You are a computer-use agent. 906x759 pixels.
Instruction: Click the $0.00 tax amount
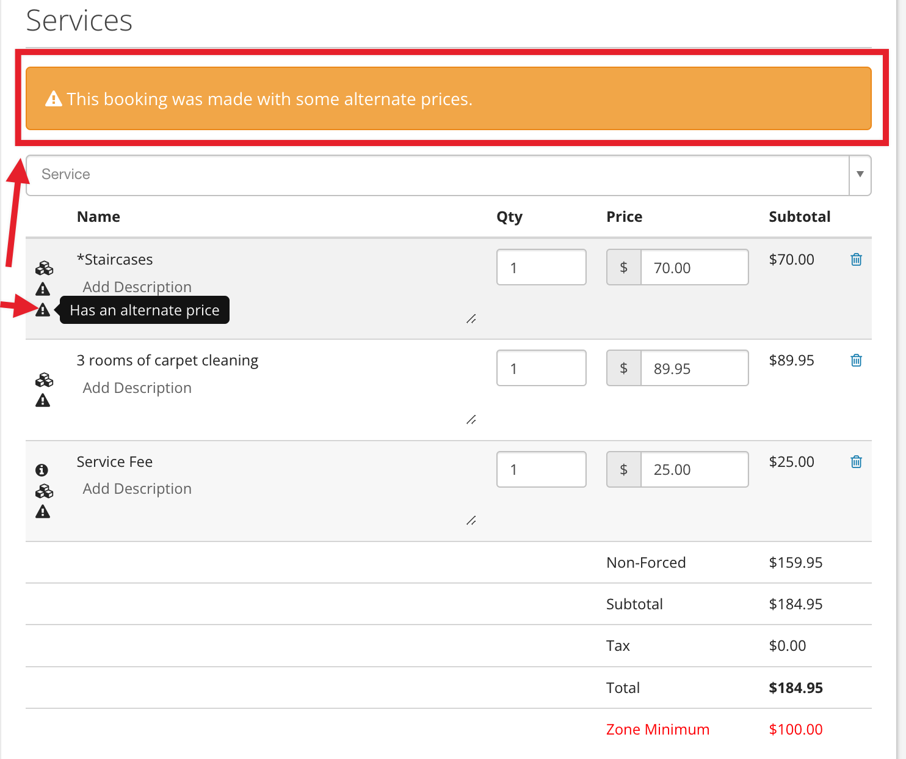(x=788, y=646)
